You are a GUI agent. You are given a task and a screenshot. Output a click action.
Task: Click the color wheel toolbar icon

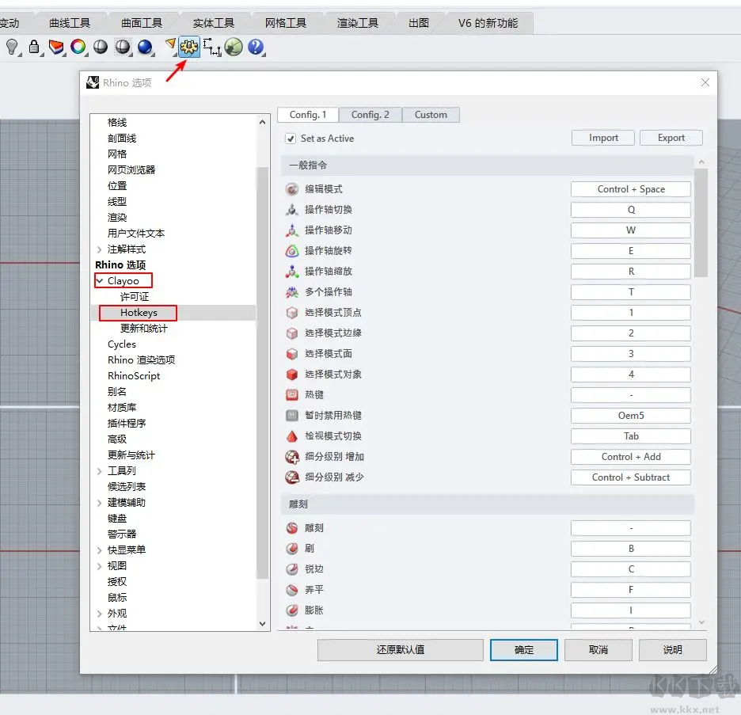click(78, 48)
